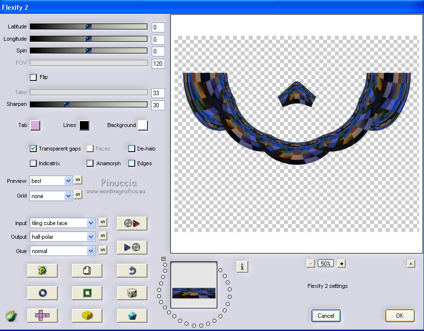Screen dimensions: 424x331
Task: Click the caret collapse button
Action: 411,263
